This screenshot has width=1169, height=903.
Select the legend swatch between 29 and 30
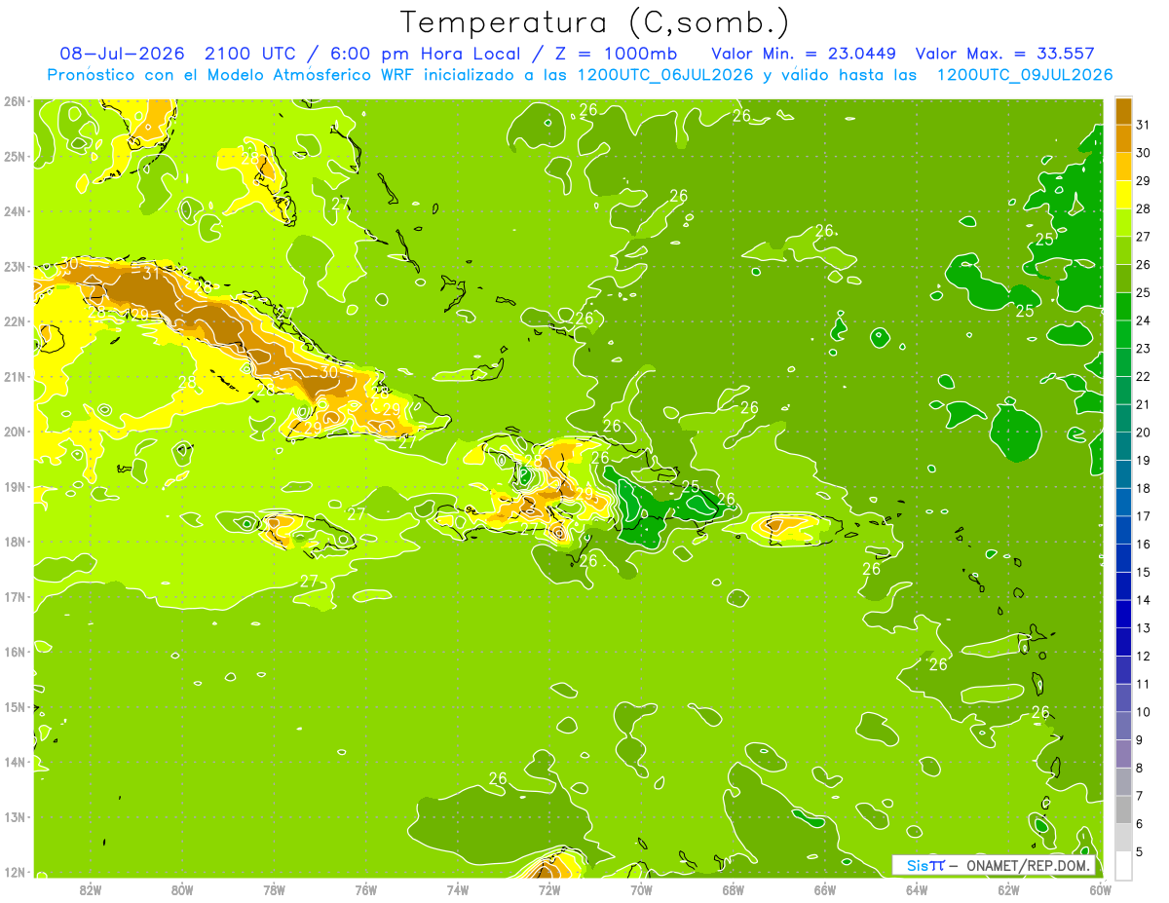(1123, 167)
